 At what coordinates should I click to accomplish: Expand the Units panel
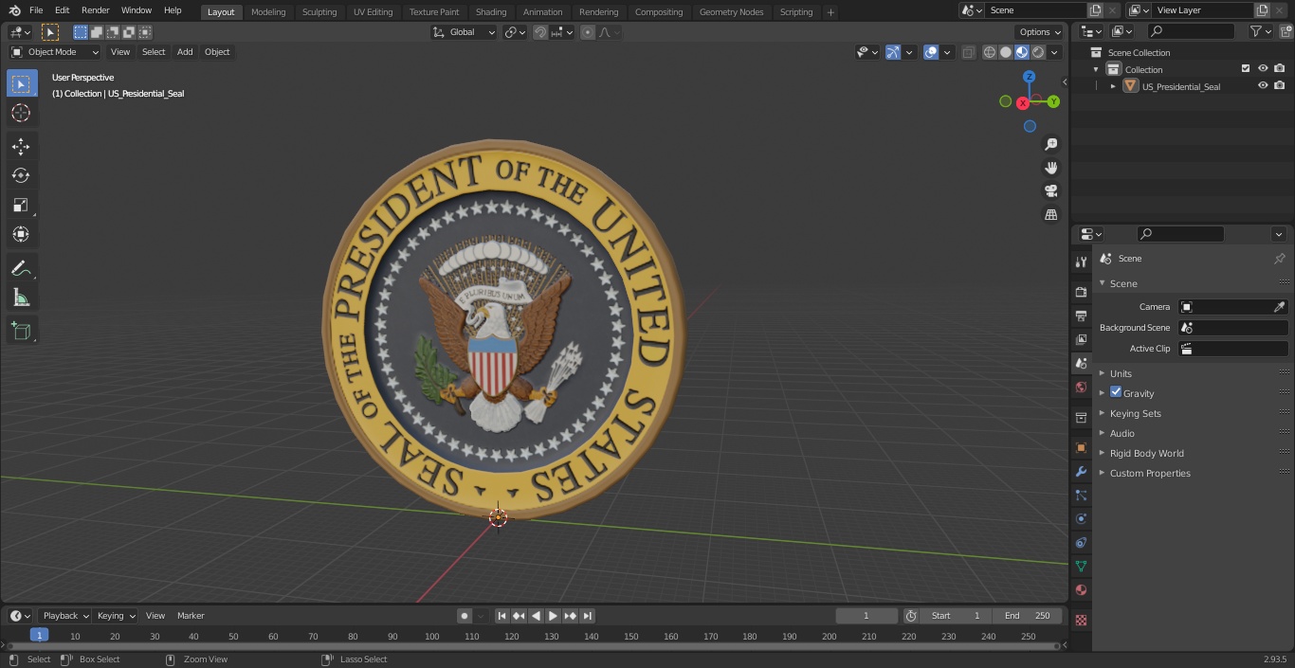tap(1121, 373)
